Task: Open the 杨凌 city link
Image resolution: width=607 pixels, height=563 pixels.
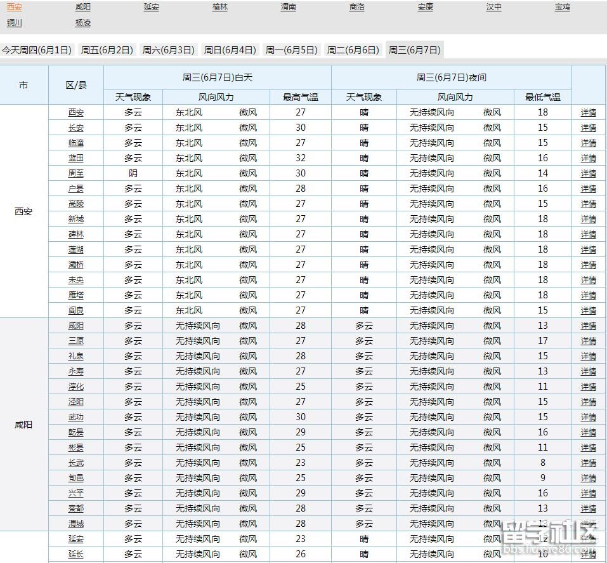Action: coord(82,23)
